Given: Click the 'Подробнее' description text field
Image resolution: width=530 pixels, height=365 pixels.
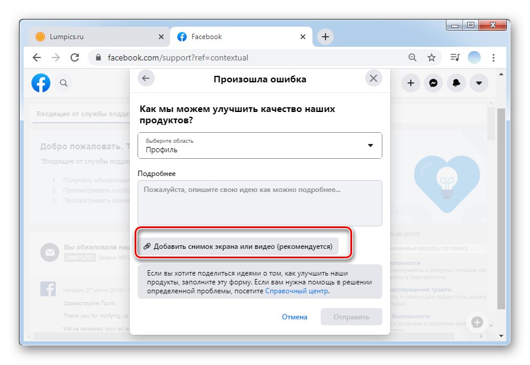Looking at the screenshot, I should pos(260,203).
